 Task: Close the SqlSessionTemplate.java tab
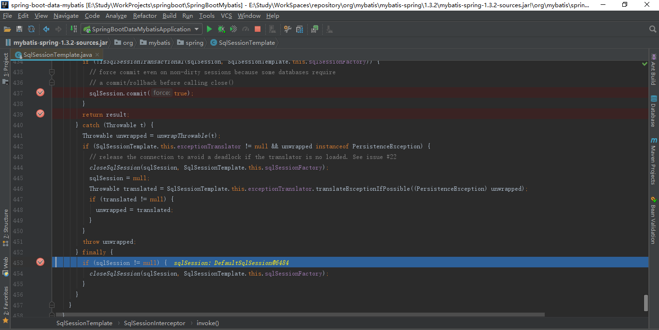97,55
